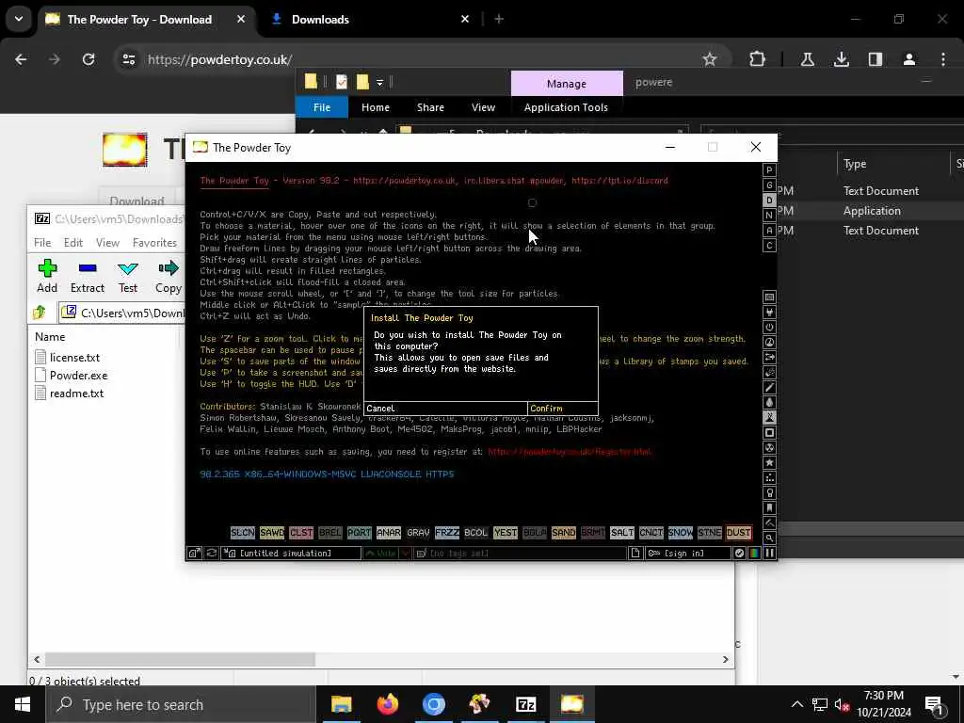Screen dimensions: 964x723
Task: Toggle gravity grid quick option G
Action: [x=769, y=185]
